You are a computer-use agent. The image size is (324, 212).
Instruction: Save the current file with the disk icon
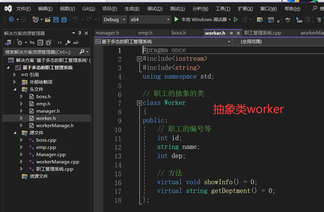point(56,20)
